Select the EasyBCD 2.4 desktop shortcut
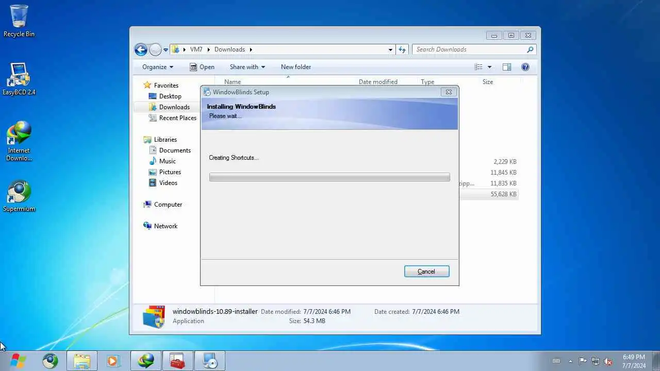 point(19,79)
